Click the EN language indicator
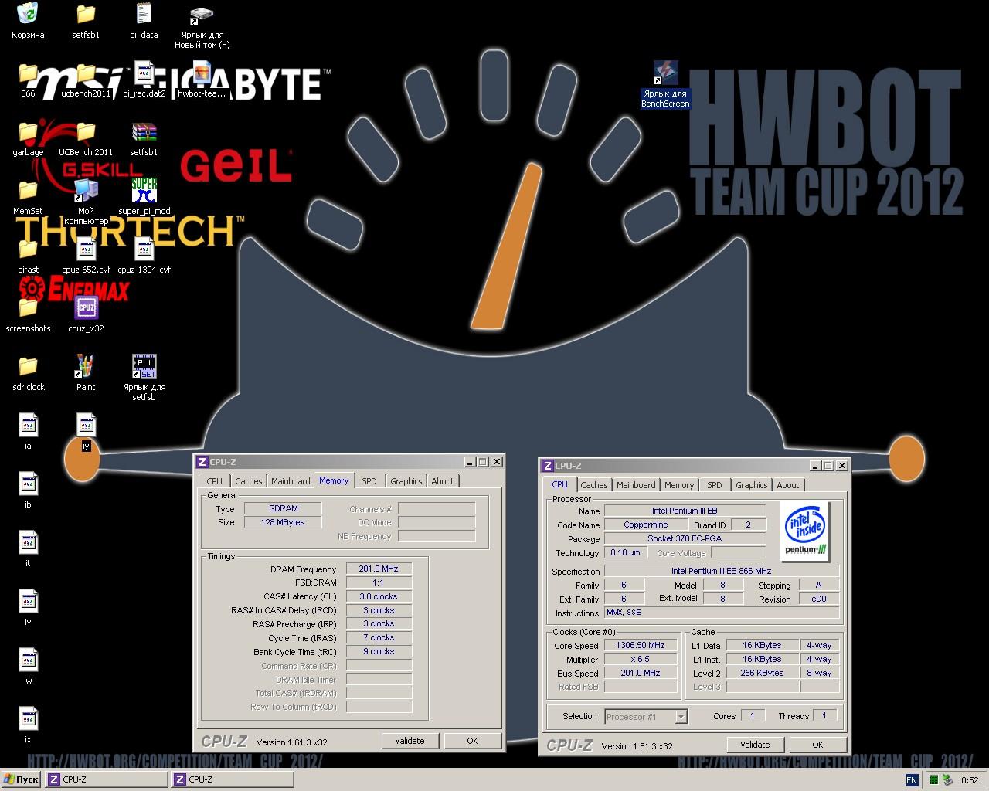 (x=912, y=780)
